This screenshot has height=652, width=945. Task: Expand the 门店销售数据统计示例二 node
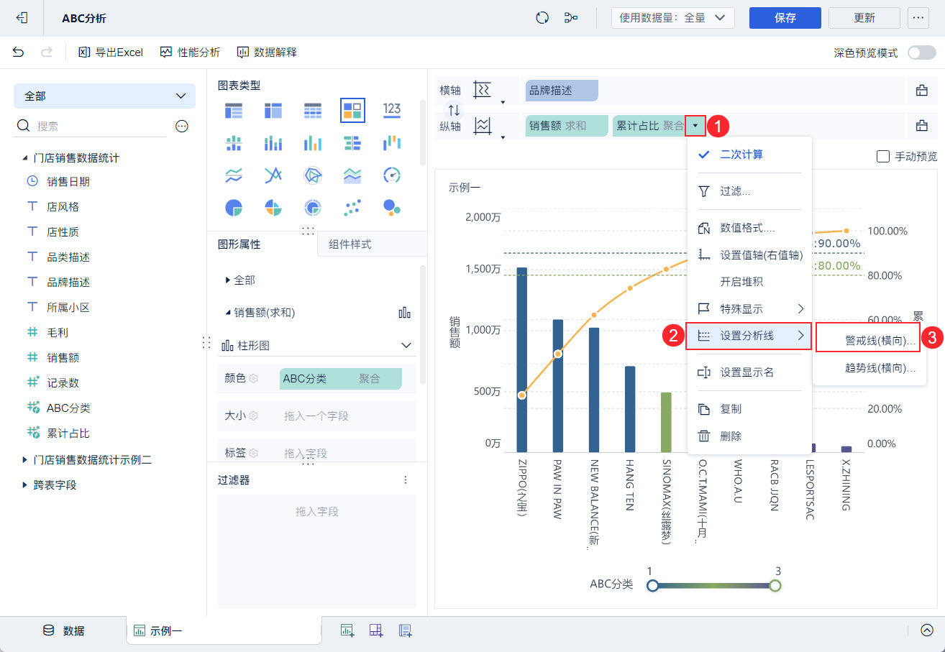pyautogui.click(x=25, y=459)
